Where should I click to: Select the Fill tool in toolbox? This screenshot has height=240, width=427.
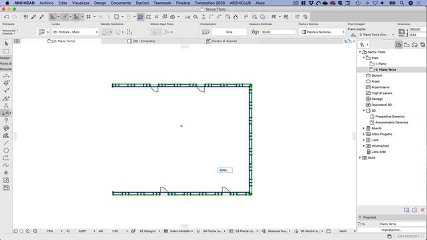pos(6,135)
